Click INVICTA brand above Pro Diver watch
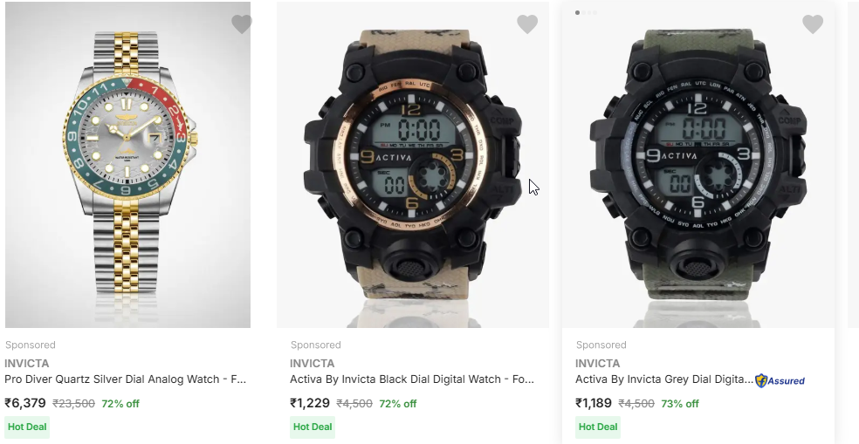Image resolution: width=859 pixels, height=444 pixels. click(27, 363)
